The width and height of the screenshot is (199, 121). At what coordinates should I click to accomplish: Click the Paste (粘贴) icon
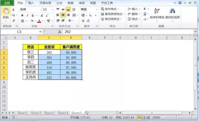[x=6, y=11]
